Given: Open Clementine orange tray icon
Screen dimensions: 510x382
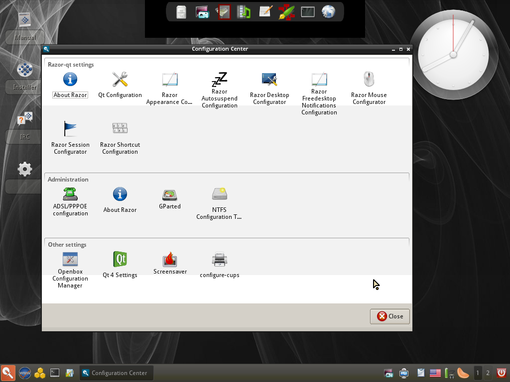Looking at the screenshot, I should point(463,373).
